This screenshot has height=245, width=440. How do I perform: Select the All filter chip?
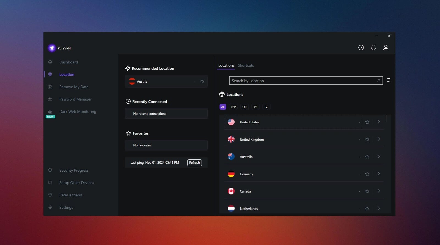coord(223,107)
